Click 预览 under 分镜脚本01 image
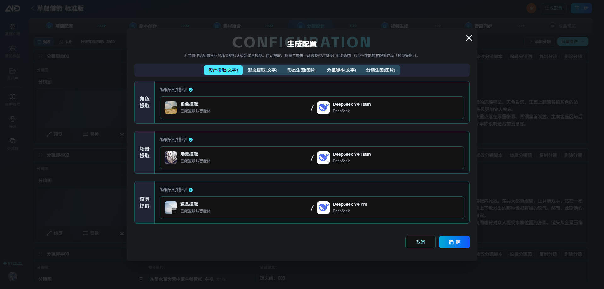604x289 pixels. [x=54, y=134]
